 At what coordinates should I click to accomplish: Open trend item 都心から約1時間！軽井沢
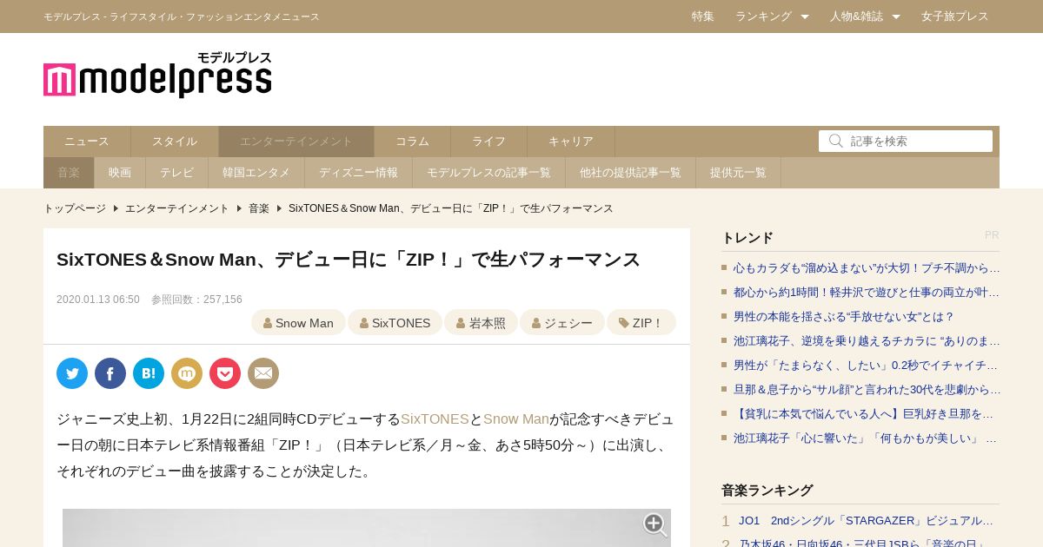pyautogui.click(x=867, y=293)
